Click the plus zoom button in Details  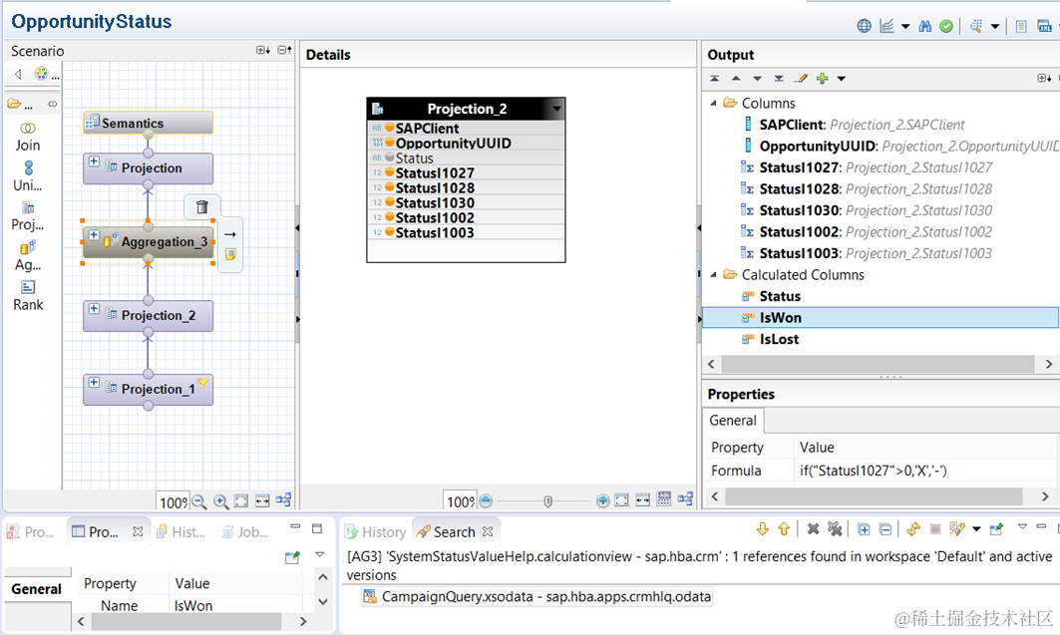603,500
